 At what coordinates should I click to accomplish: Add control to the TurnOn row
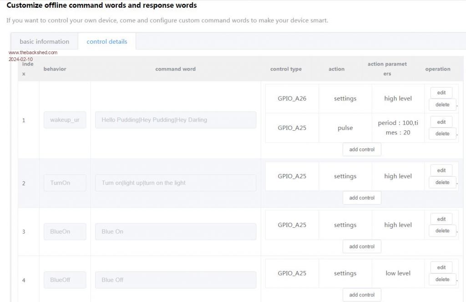point(362,198)
